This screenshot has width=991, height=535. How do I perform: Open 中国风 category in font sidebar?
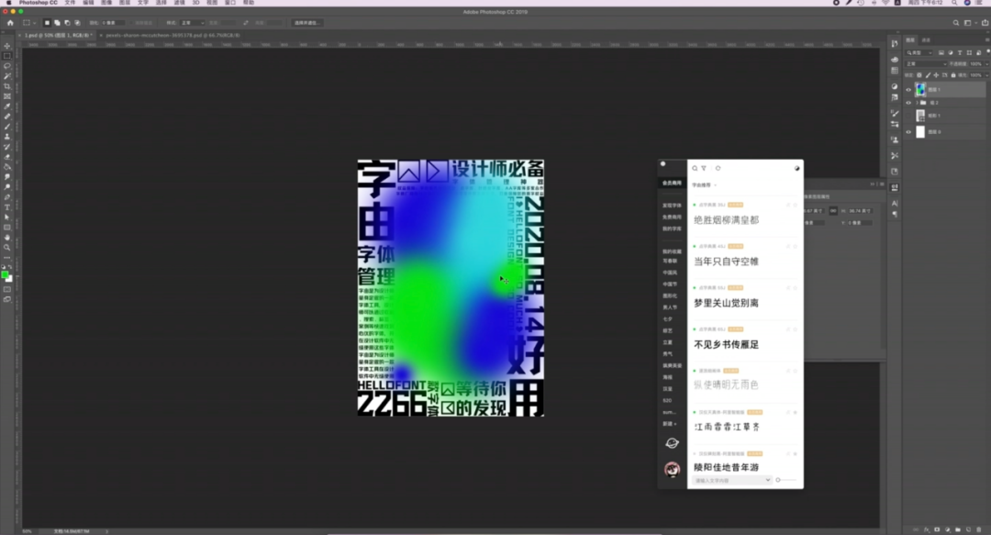670,273
